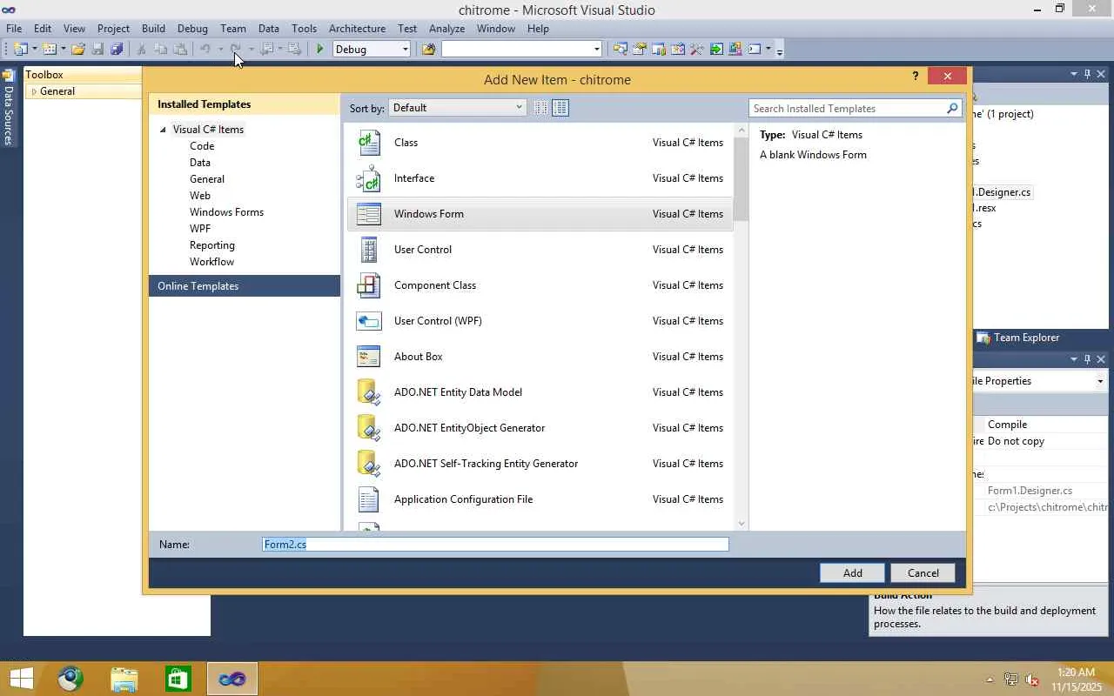Select the User Control template icon
Screen dimensions: 1114x696
369,250
